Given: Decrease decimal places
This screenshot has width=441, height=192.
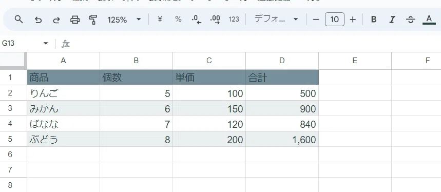Looking at the screenshot, I should coord(197,20).
